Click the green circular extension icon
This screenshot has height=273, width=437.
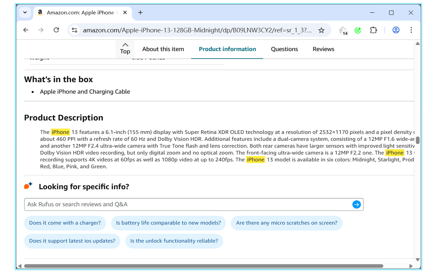[x=358, y=30]
